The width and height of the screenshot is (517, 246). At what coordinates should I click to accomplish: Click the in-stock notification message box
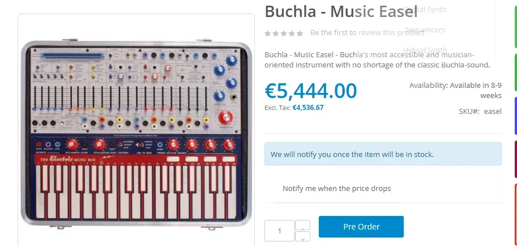click(383, 154)
